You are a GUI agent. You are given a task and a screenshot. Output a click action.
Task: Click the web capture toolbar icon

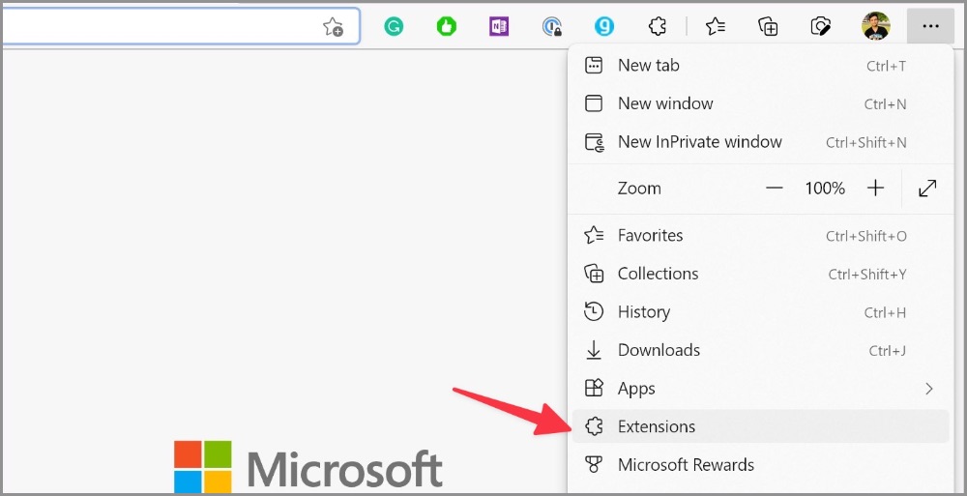(820, 26)
